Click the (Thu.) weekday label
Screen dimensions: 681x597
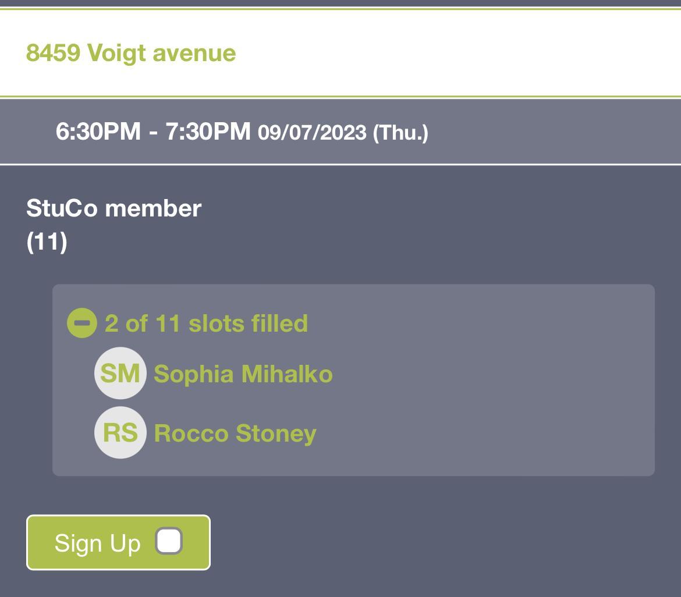click(x=400, y=133)
